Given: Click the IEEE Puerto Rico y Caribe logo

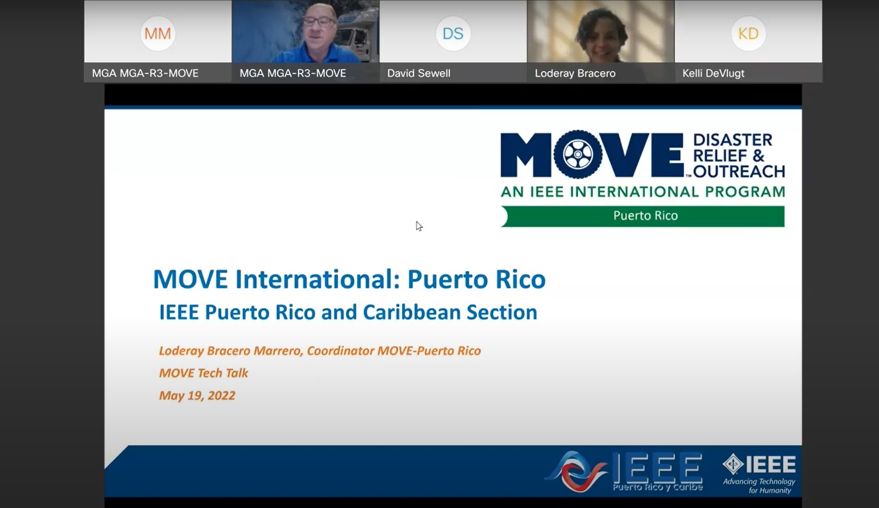Looking at the screenshot, I should coord(624,472).
